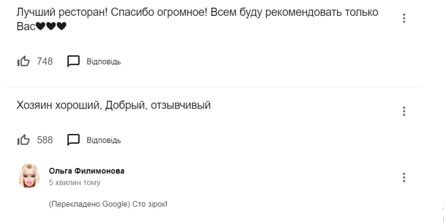Viewport: 444px width, 223px height.
Task: Open Ольга Филимонова's profile via her name
Action: pyautogui.click(x=87, y=171)
